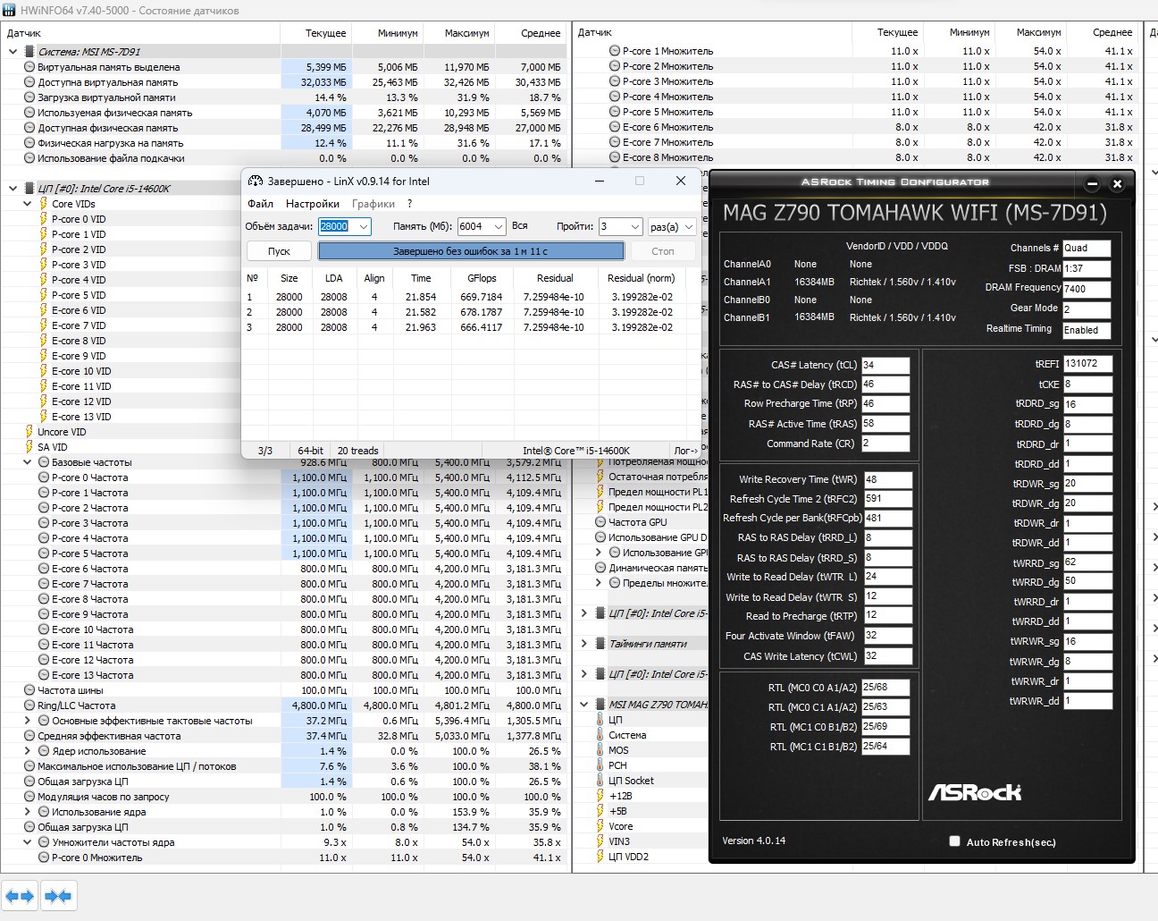Collapse the Система: MSI MS-7D91 sensor group
The height and width of the screenshot is (921, 1158).
coord(13,52)
